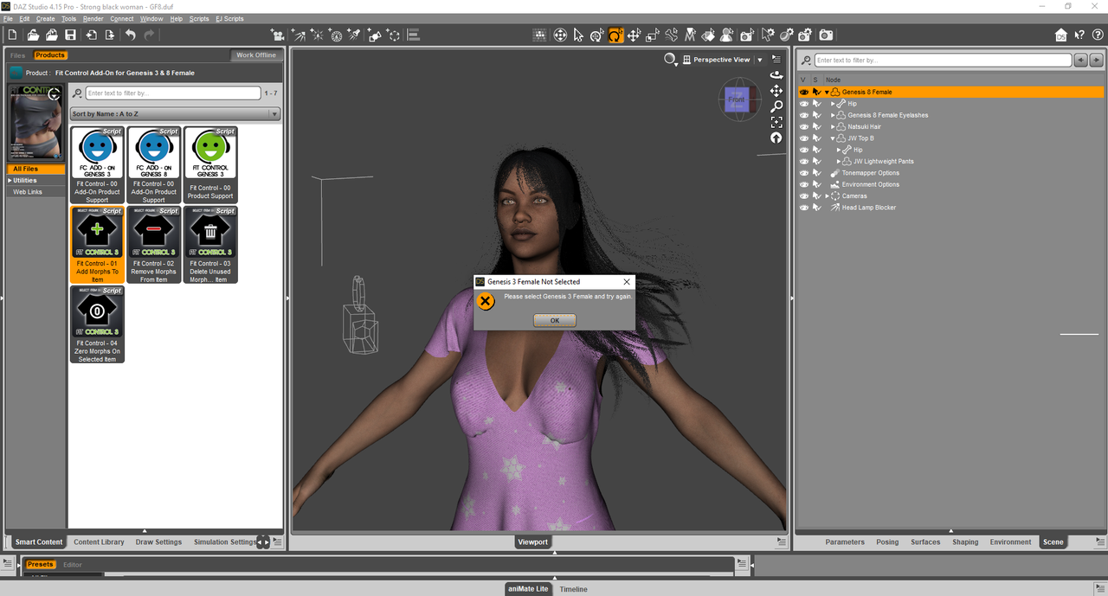Viewport: 1108px width, 596px height.
Task: Click OK in the error dialog
Action: (x=555, y=320)
